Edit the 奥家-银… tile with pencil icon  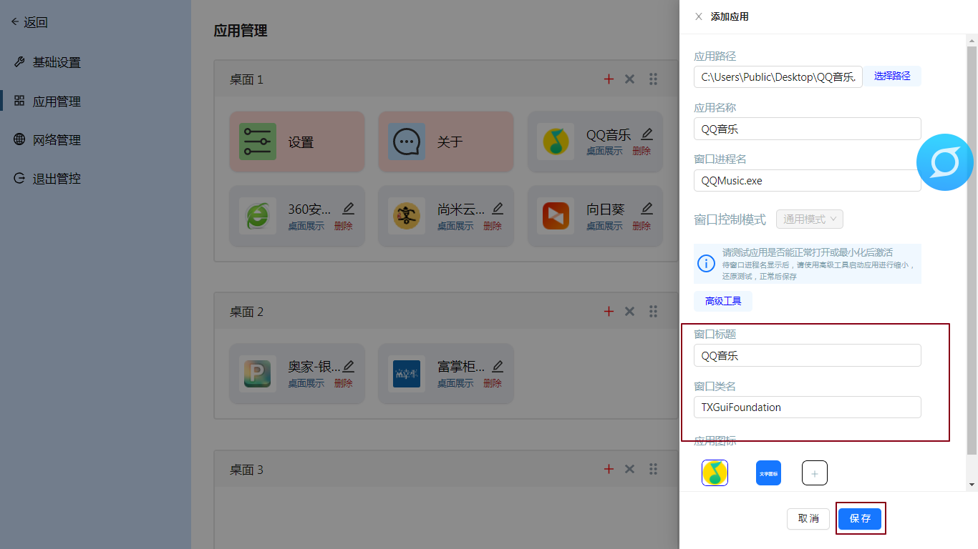pyautogui.click(x=349, y=366)
